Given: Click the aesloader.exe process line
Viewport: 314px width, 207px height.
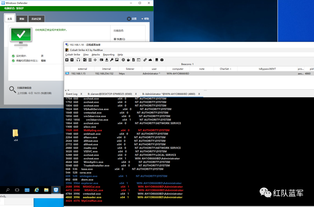Looking at the screenshot, I should 124,197.
